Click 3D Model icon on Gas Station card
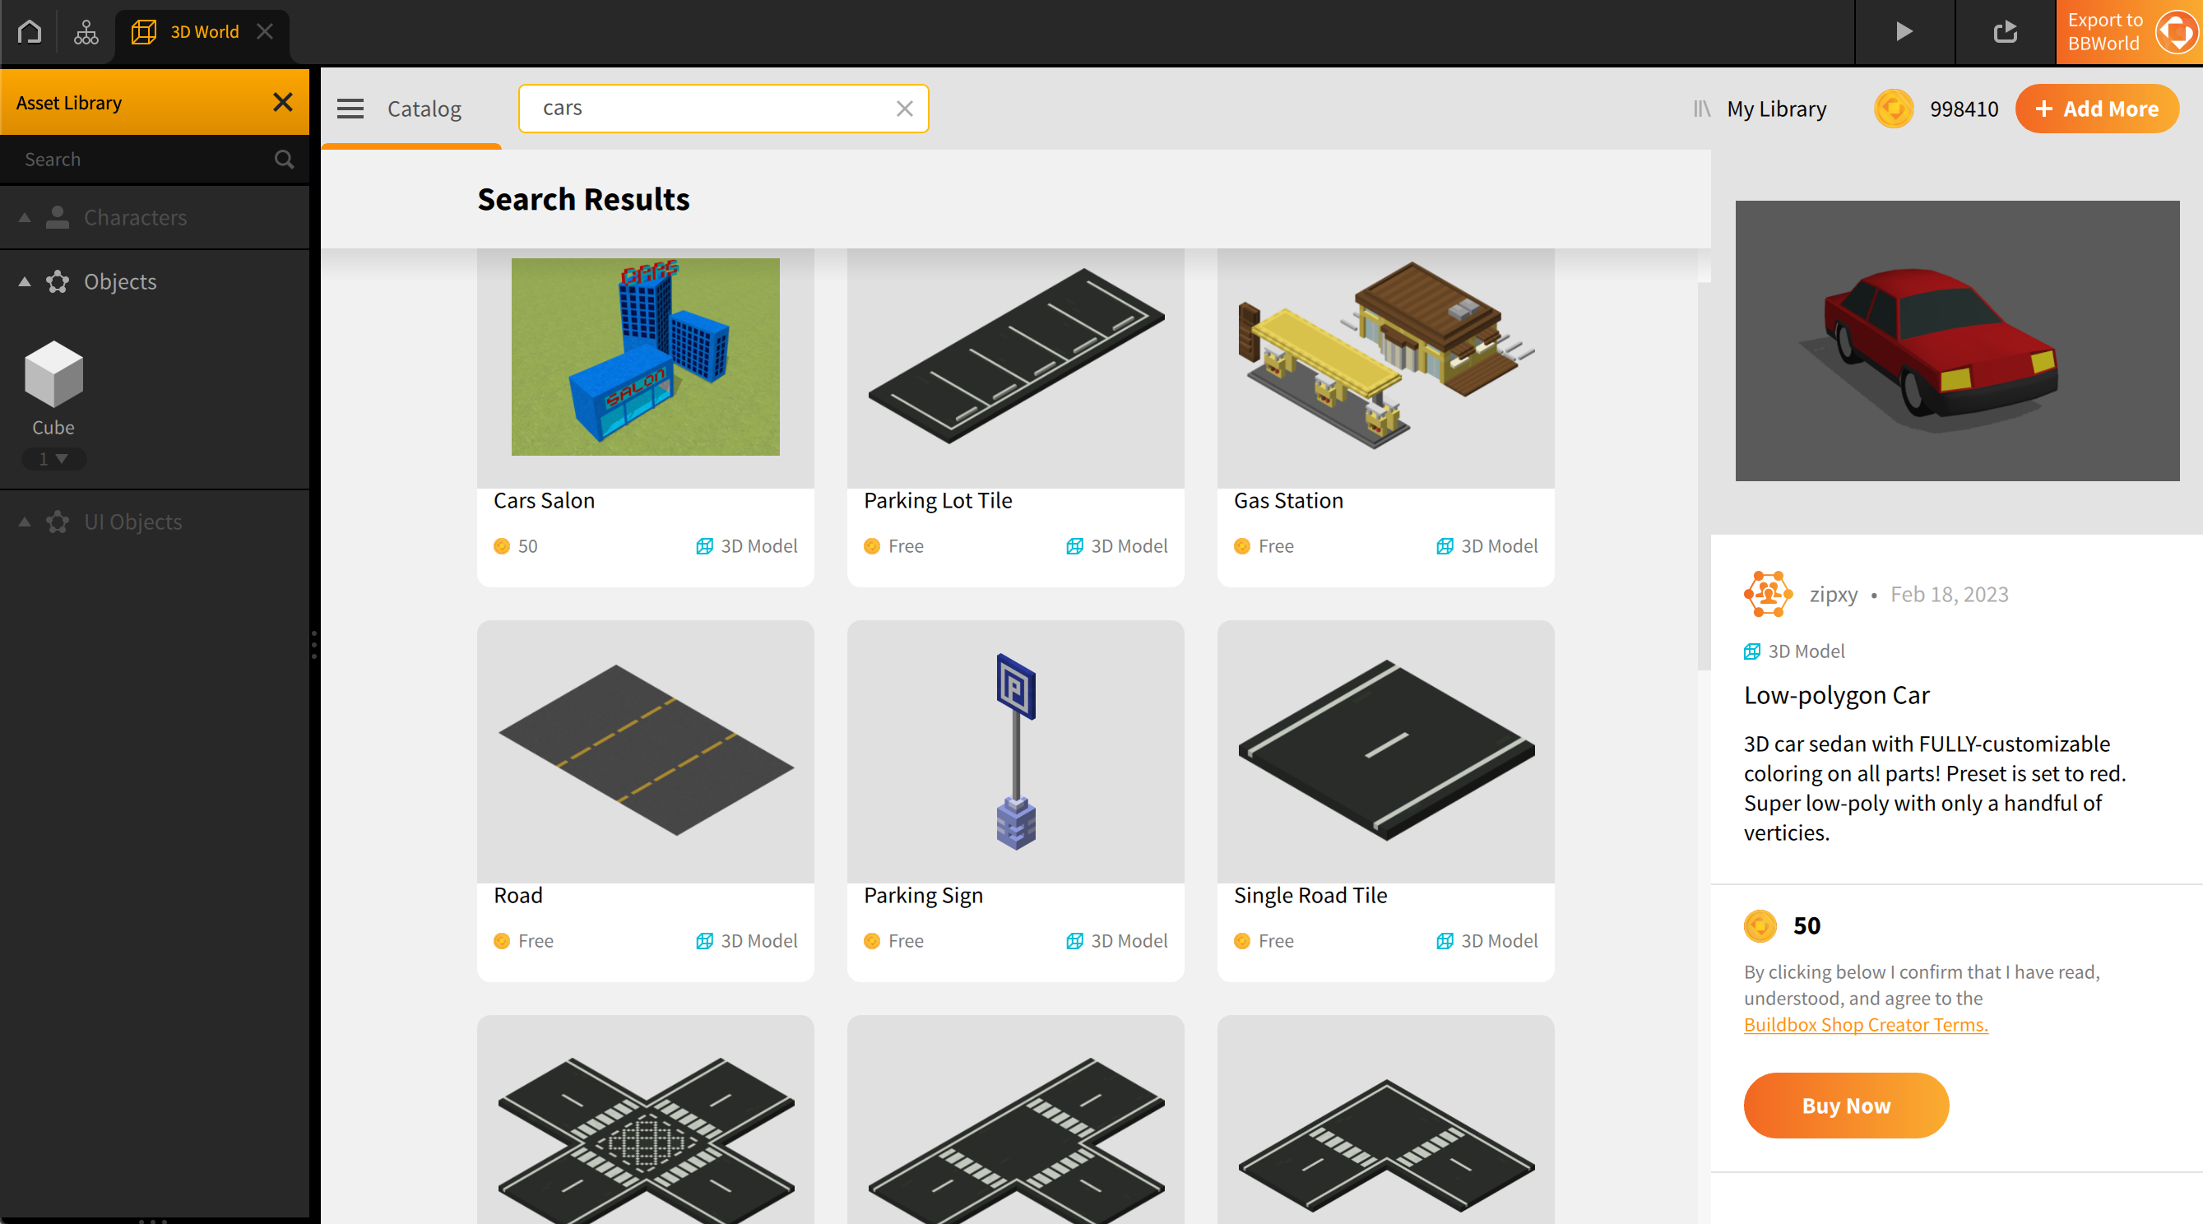The height and width of the screenshot is (1224, 2203). point(1445,545)
